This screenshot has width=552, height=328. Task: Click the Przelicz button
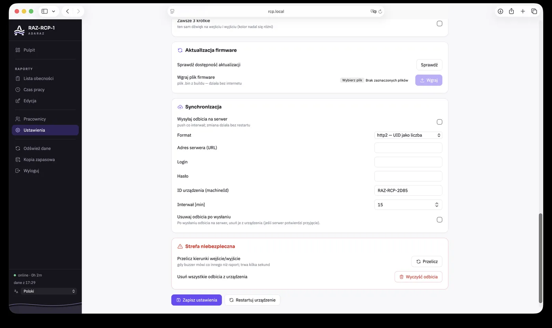427,261
